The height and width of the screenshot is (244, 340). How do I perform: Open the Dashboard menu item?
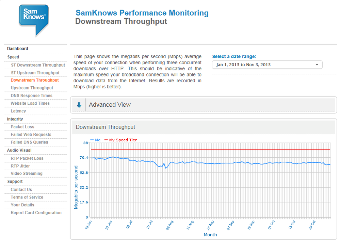(x=18, y=49)
